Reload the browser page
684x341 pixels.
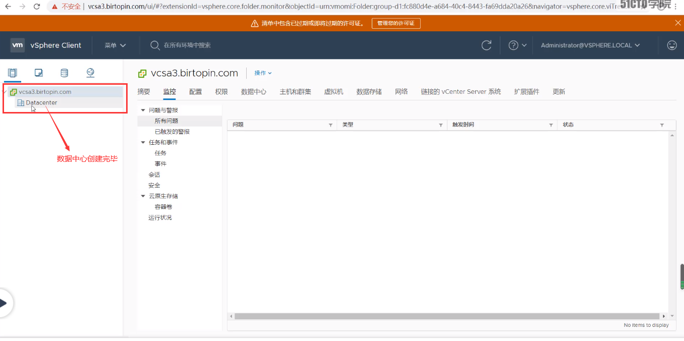(x=36, y=7)
